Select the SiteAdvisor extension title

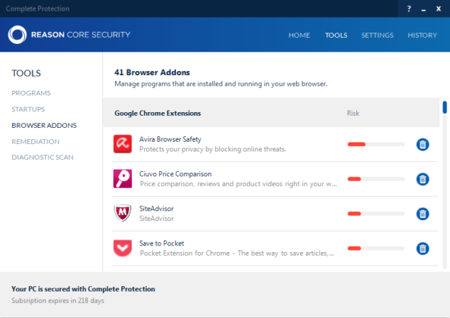point(156,208)
